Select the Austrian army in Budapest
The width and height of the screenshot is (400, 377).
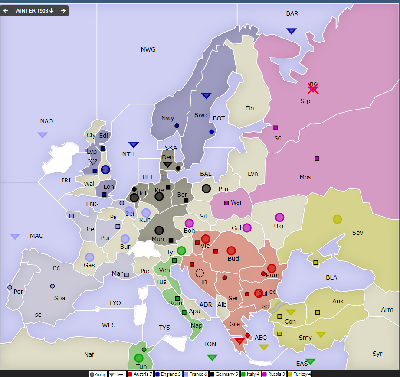pos(231,250)
